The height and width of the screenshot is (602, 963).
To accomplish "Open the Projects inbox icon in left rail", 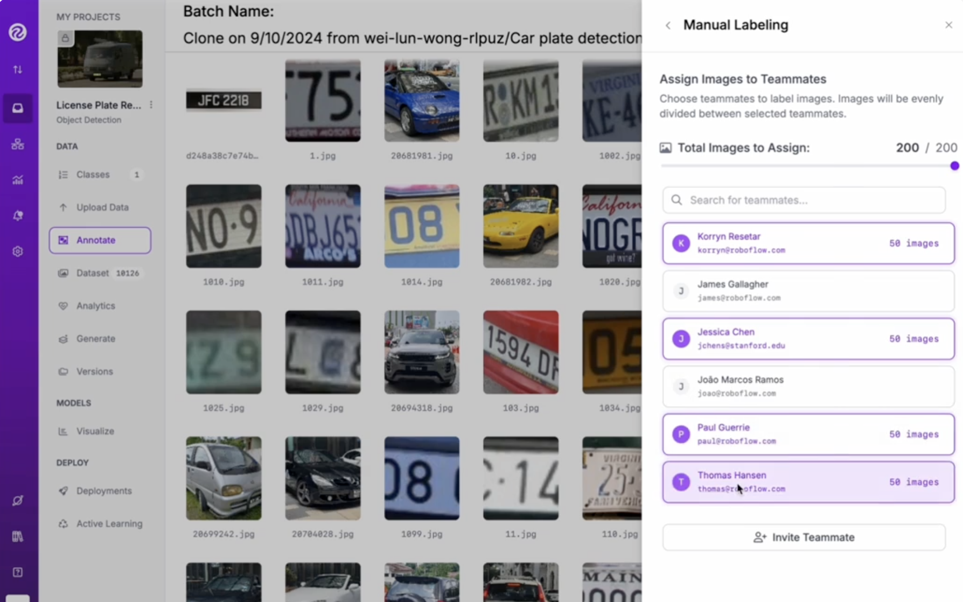I will (x=18, y=108).
